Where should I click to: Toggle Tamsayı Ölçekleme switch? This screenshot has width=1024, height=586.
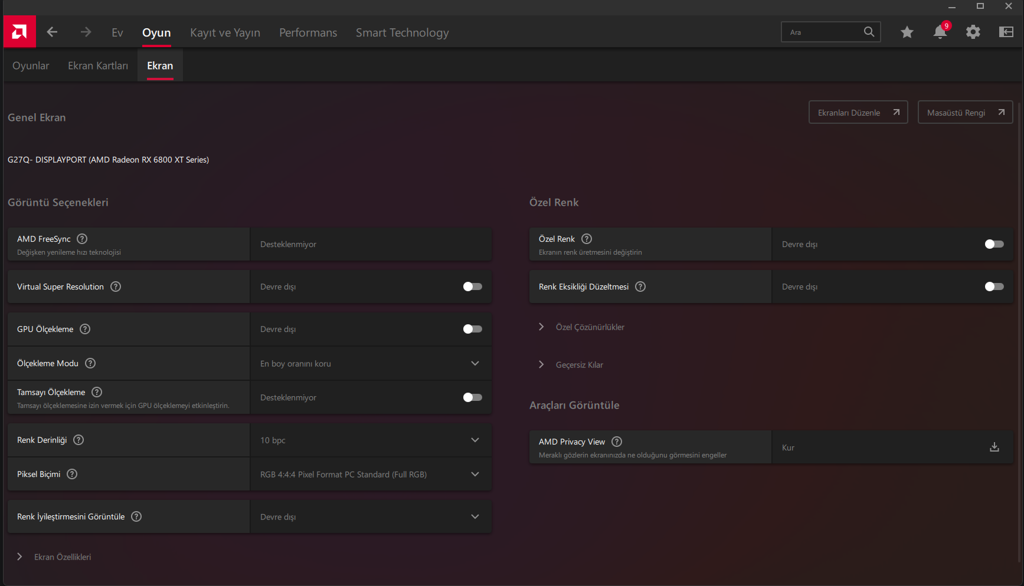473,397
